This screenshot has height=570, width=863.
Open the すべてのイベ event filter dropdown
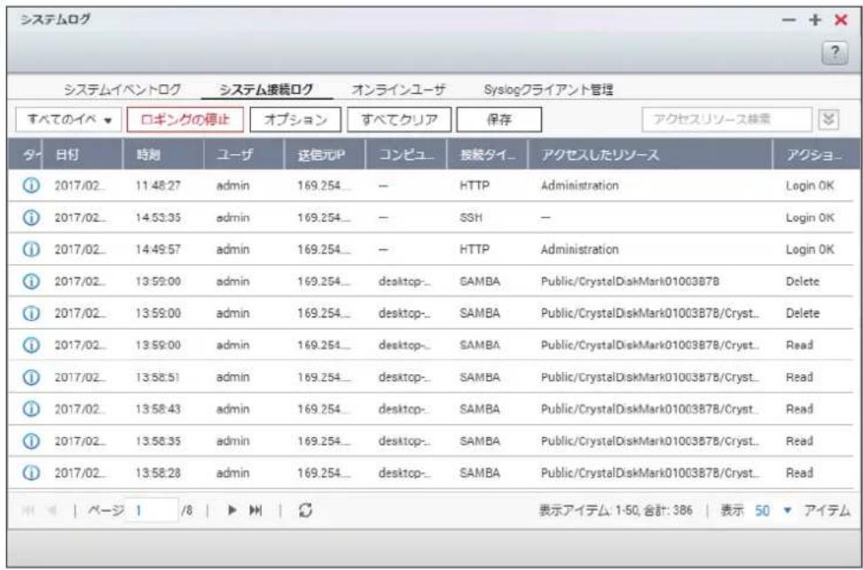(69, 120)
